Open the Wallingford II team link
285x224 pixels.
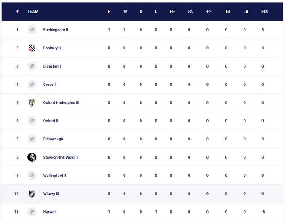coord(55,176)
